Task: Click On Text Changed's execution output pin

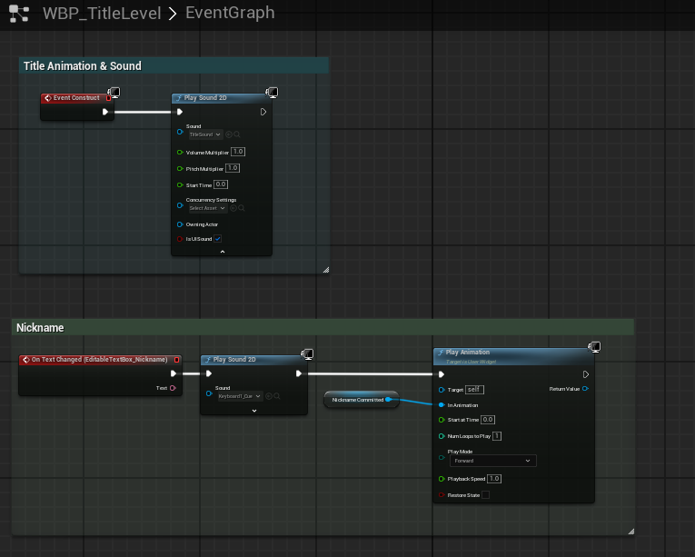Action: [174, 373]
